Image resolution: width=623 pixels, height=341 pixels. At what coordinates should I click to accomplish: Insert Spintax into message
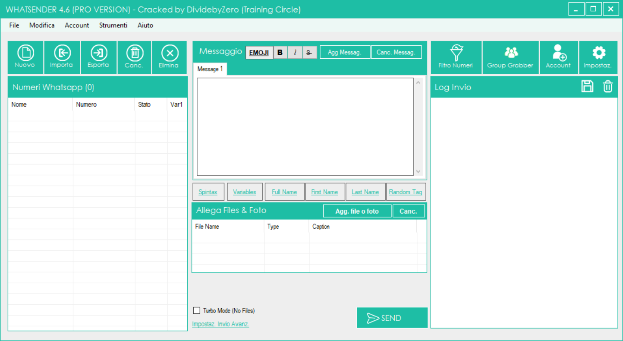(208, 192)
